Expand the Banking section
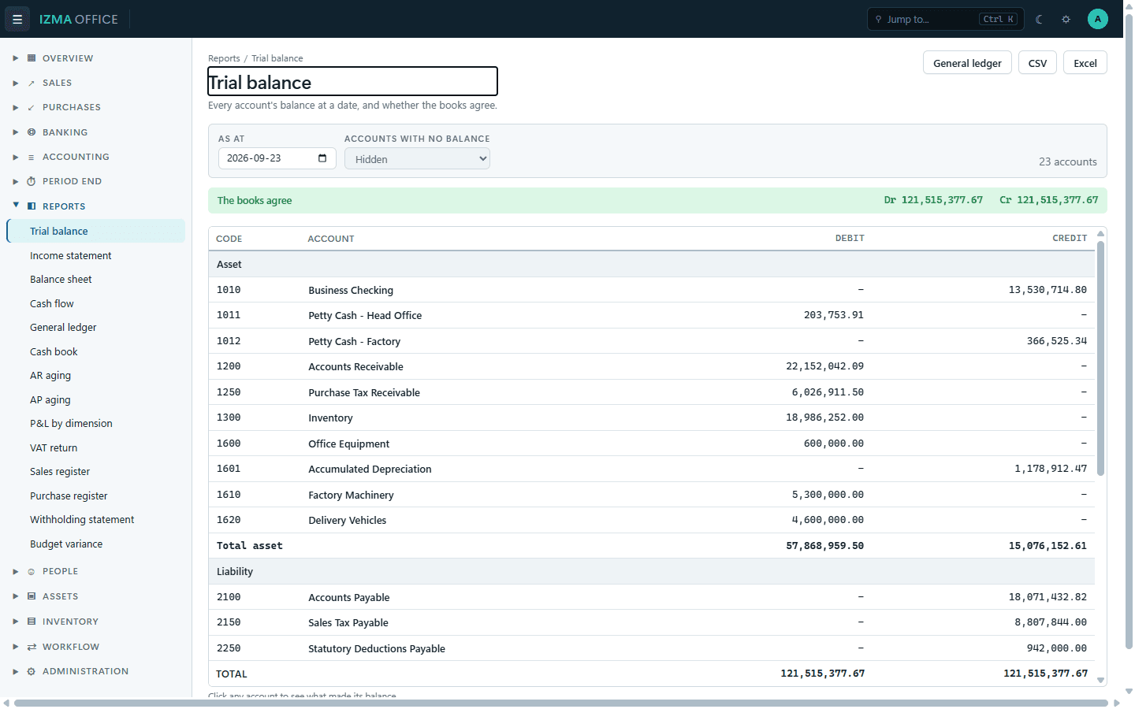1135x709 pixels. pyautogui.click(x=16, y=132)
